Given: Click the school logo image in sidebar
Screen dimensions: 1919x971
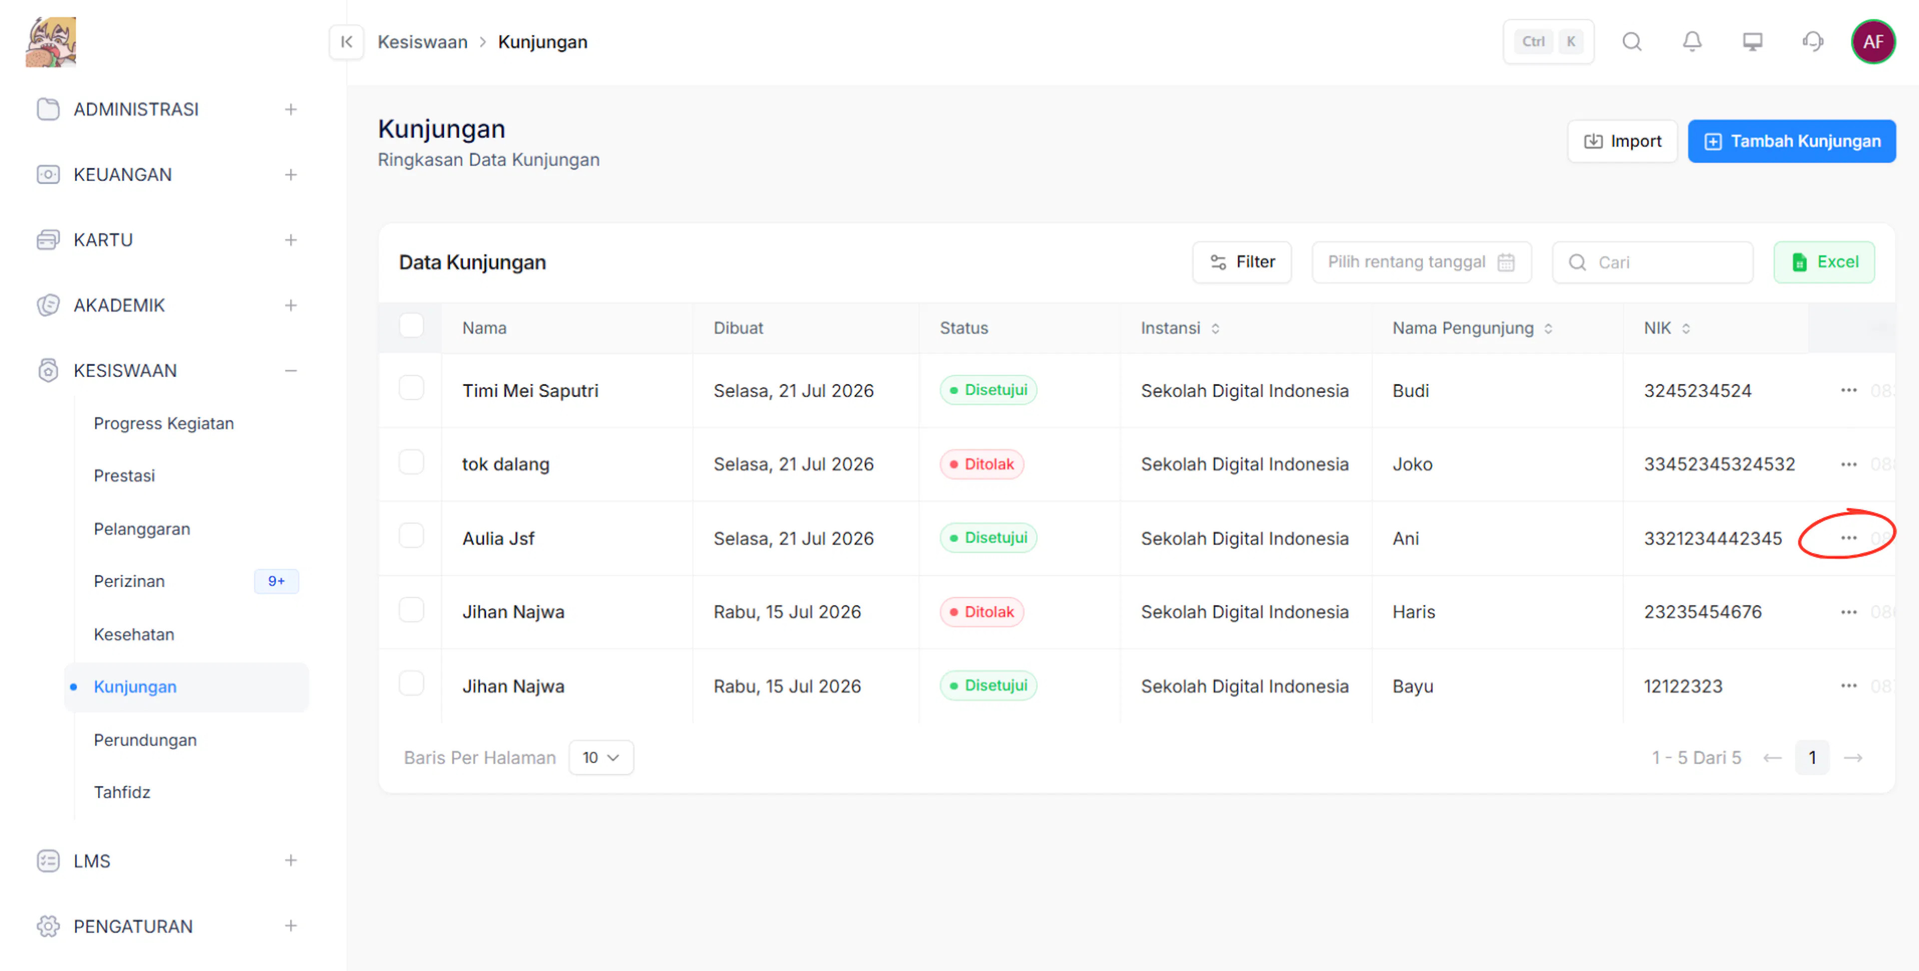Looking at the screenshot, I should 50,41.
